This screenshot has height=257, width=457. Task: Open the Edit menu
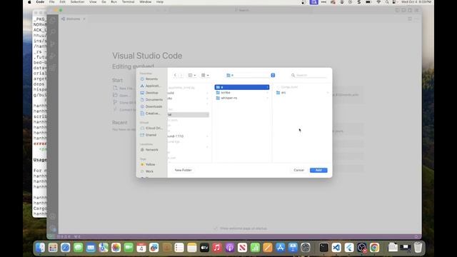click(x=62, y=2)
